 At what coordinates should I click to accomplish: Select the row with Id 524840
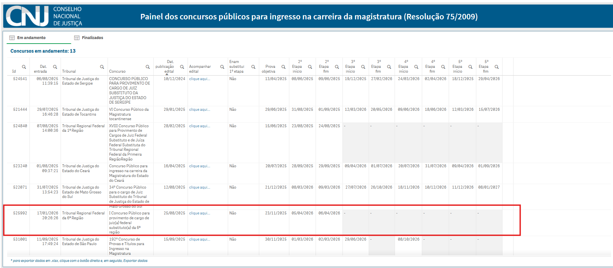click(x=20, y=126)
